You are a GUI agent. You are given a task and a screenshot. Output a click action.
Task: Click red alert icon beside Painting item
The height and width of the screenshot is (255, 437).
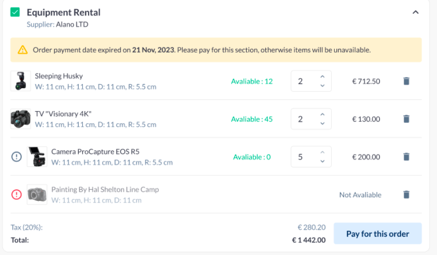[16, 194]
